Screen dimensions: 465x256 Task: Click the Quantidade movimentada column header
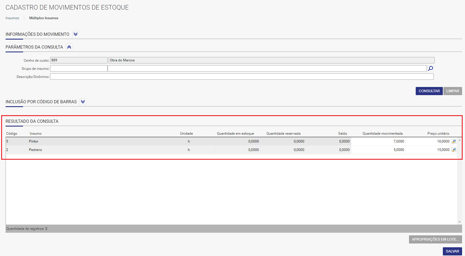[382, 134]
